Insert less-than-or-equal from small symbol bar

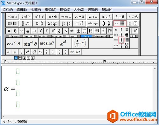66,31
